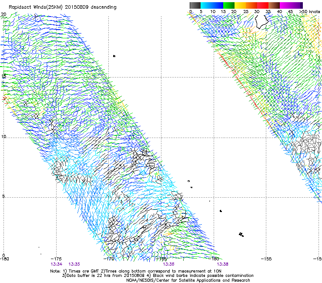Click the longitude label '-175'
This screenshot has height=283, width=322.
point(56,259)
